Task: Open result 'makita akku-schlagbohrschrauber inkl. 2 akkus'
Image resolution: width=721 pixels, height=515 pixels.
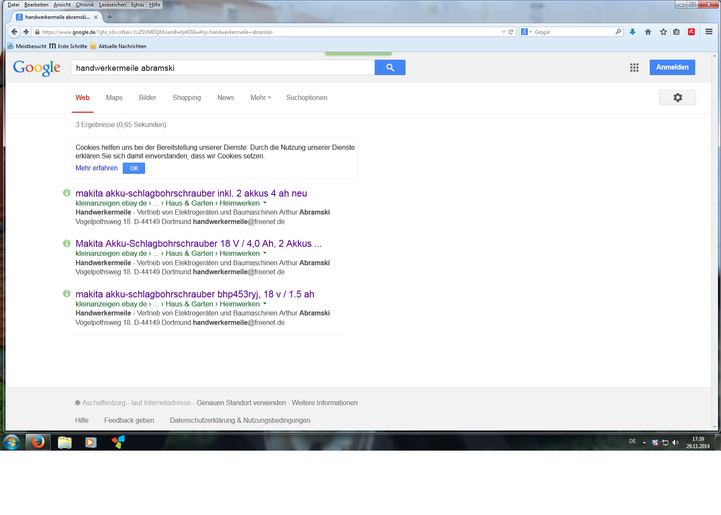Action: 191,193
